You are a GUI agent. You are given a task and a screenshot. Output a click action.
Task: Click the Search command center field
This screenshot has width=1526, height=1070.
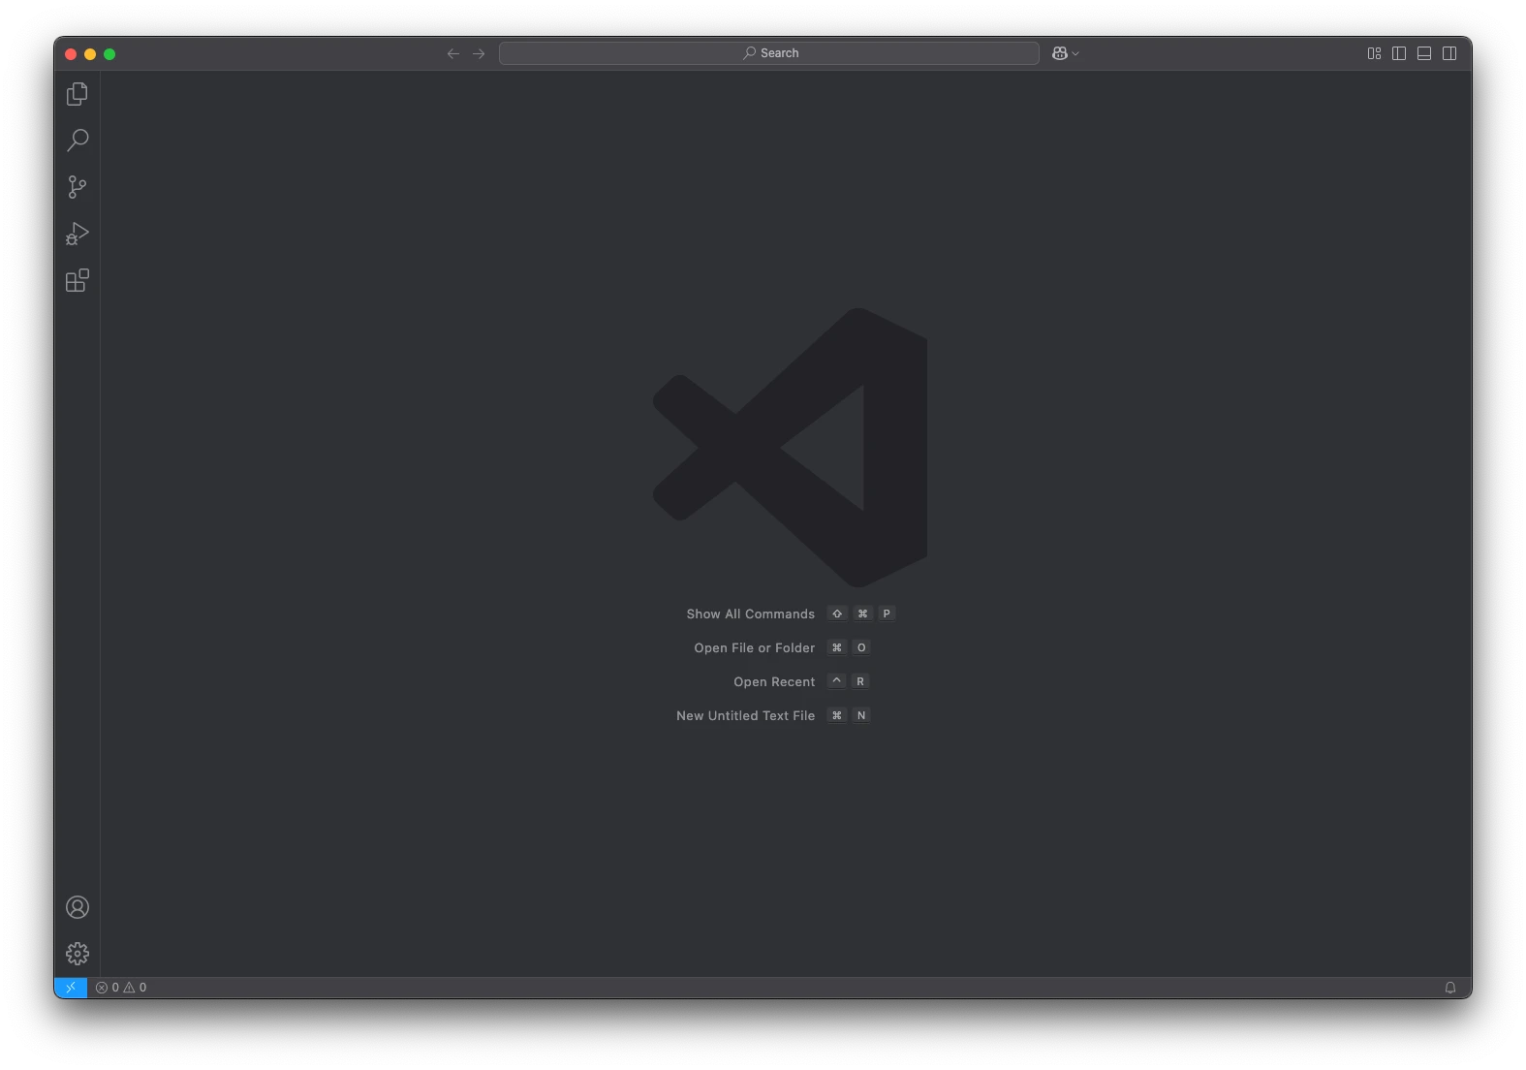pyautogui.click(x=769, y=53)
